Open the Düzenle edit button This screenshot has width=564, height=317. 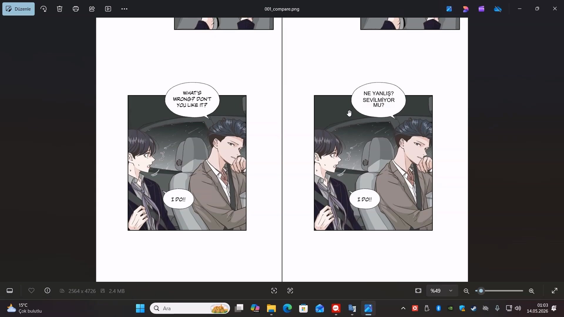19,9
